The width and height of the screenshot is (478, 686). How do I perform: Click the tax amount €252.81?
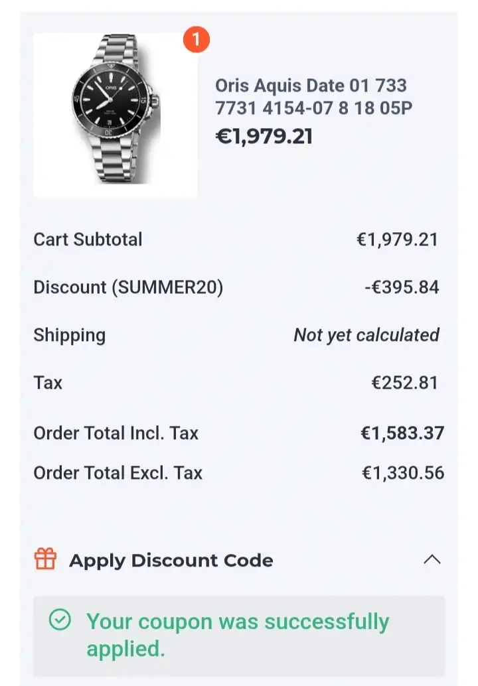tap(404, 383)
